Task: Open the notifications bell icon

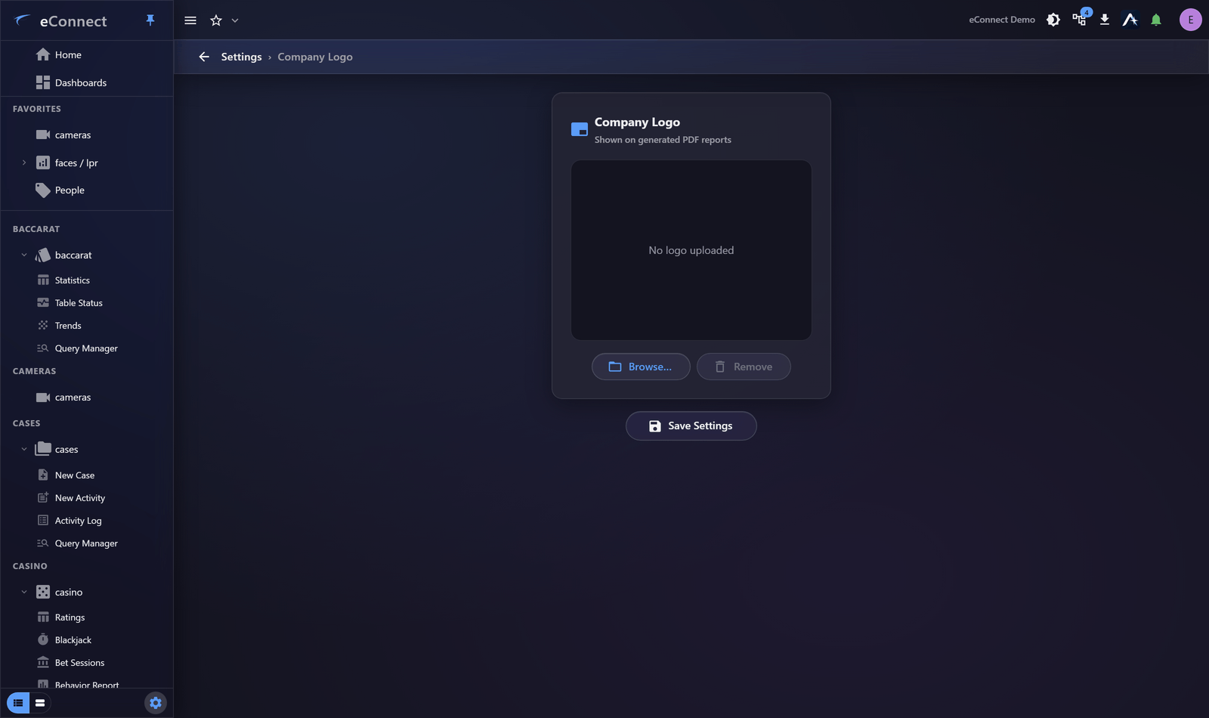Action: [1156, 20]
